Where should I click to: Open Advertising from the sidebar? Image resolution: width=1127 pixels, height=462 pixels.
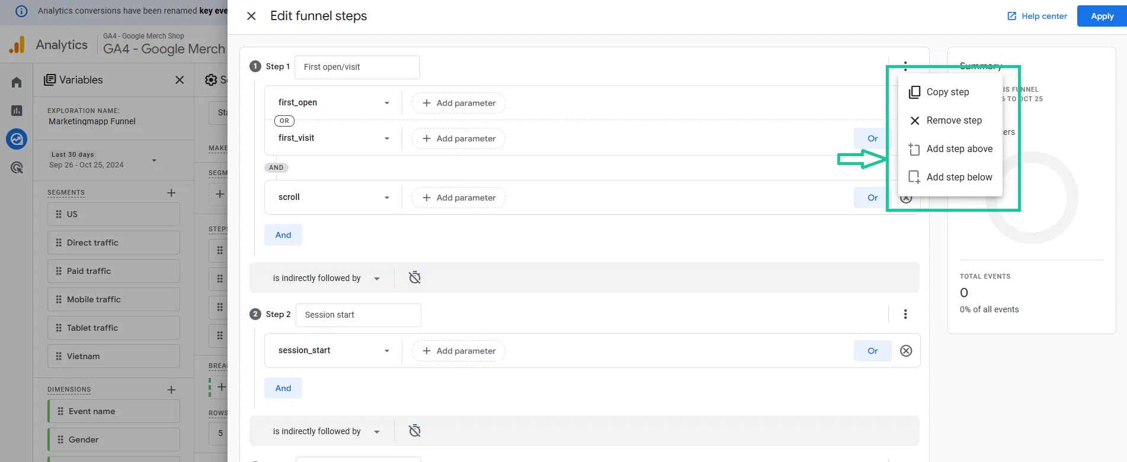[x=17, y=167]
